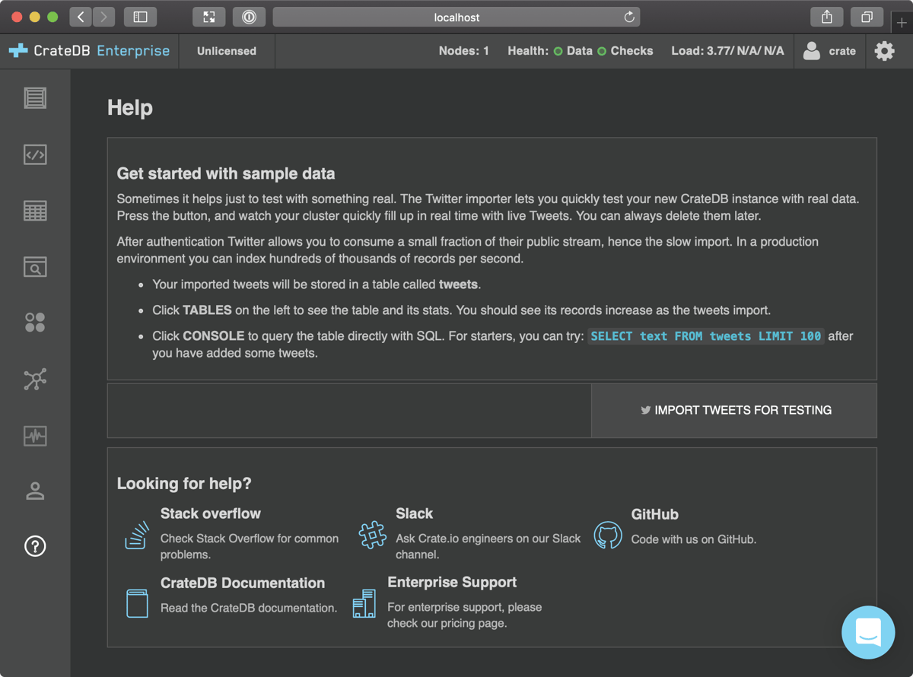
Task: Open the cluster network graph icon
Action: 34,379
